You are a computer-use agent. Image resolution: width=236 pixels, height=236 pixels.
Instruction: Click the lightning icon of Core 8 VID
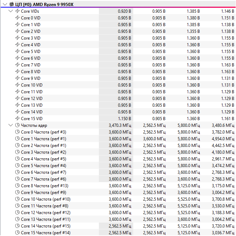(17, 71)
